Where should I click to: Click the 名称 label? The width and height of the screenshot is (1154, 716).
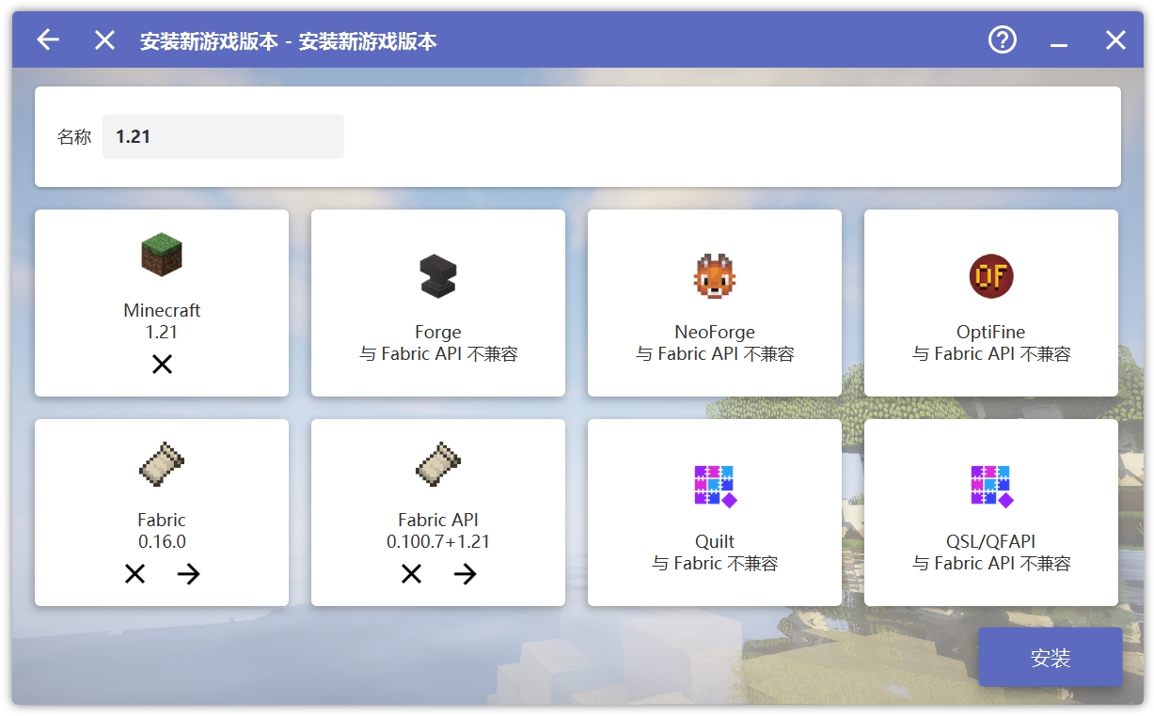point(74,137)
